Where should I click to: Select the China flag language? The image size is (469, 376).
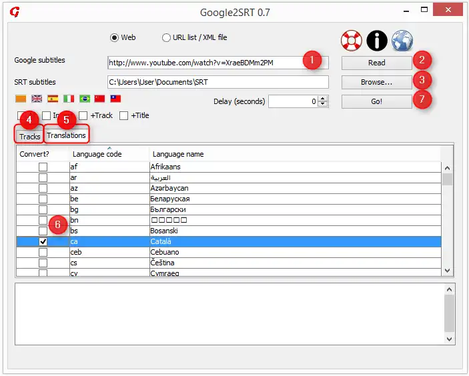(x=99, y=99)
